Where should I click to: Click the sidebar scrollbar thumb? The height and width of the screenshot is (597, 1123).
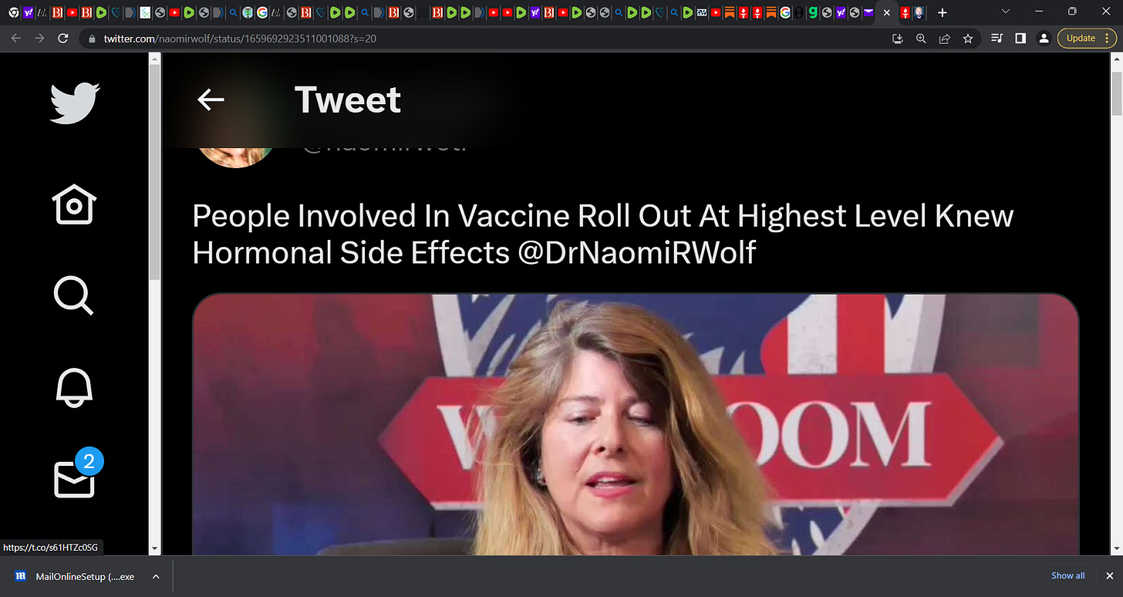click(154, 172)
